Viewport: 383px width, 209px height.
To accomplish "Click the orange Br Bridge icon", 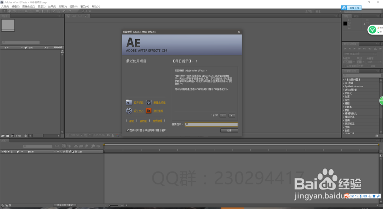I will coord(149,111).
